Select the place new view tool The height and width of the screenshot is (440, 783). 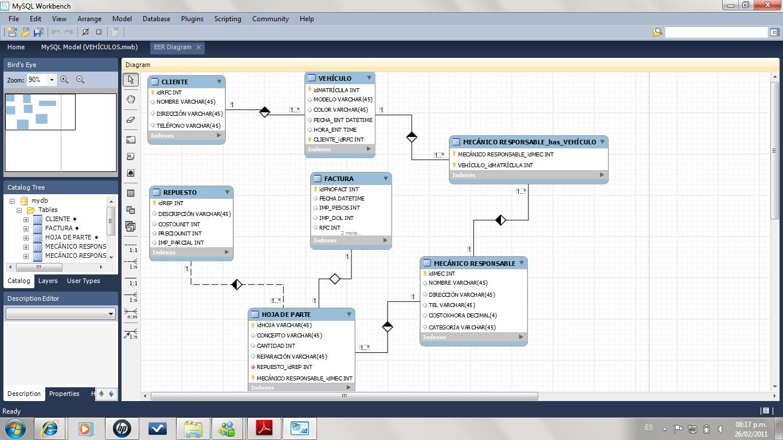(131, 210)
